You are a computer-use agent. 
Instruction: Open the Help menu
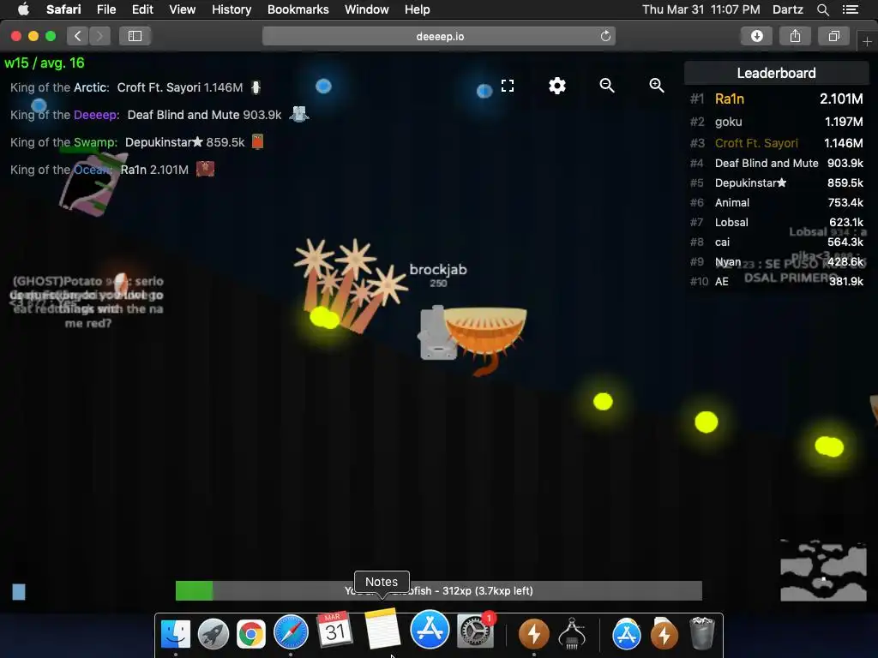(x=418, y=9)
